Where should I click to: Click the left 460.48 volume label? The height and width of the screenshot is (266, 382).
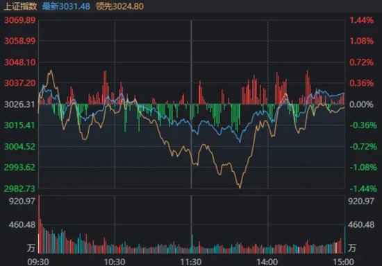coord(22,224)
